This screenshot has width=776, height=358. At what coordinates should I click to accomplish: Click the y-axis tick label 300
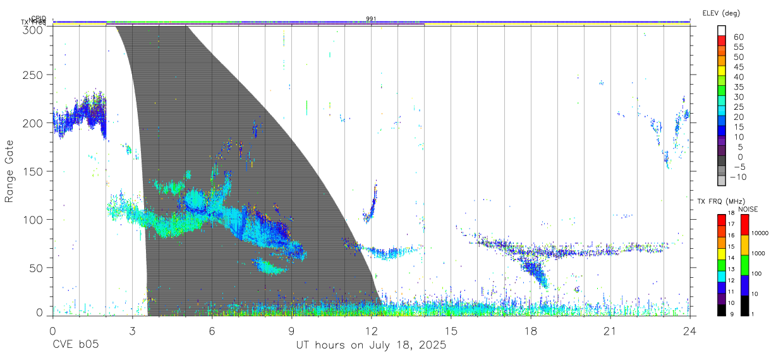click(x=33, y=29)
